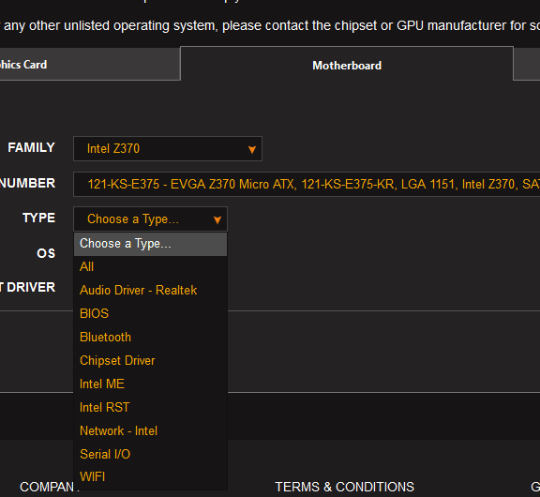540x497 pixels.
Task: Click the orange arrow on Type dropdown
Action: (x=217, y=219)
